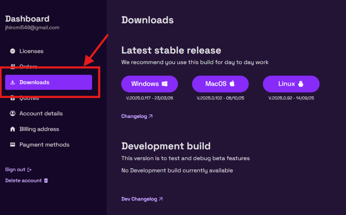This screenshot has width=346, height=215.
Task: Click the sign out exit icon
Action: click(29, 170)
